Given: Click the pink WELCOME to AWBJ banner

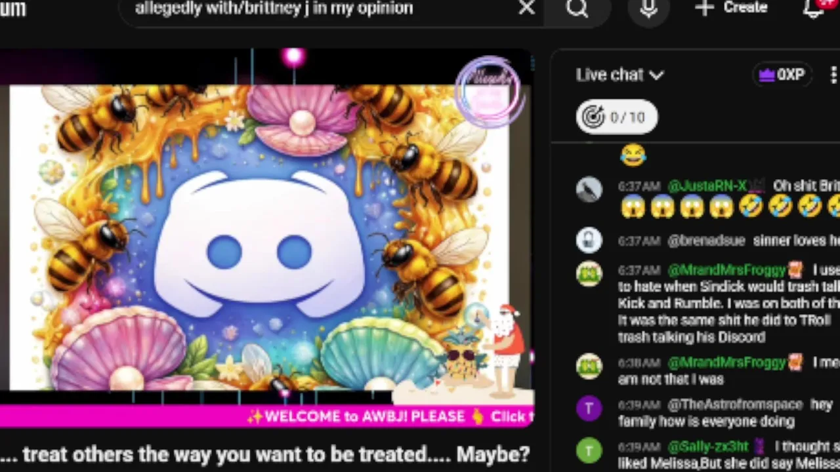Looking at the screenshot, I should [267, 416].
